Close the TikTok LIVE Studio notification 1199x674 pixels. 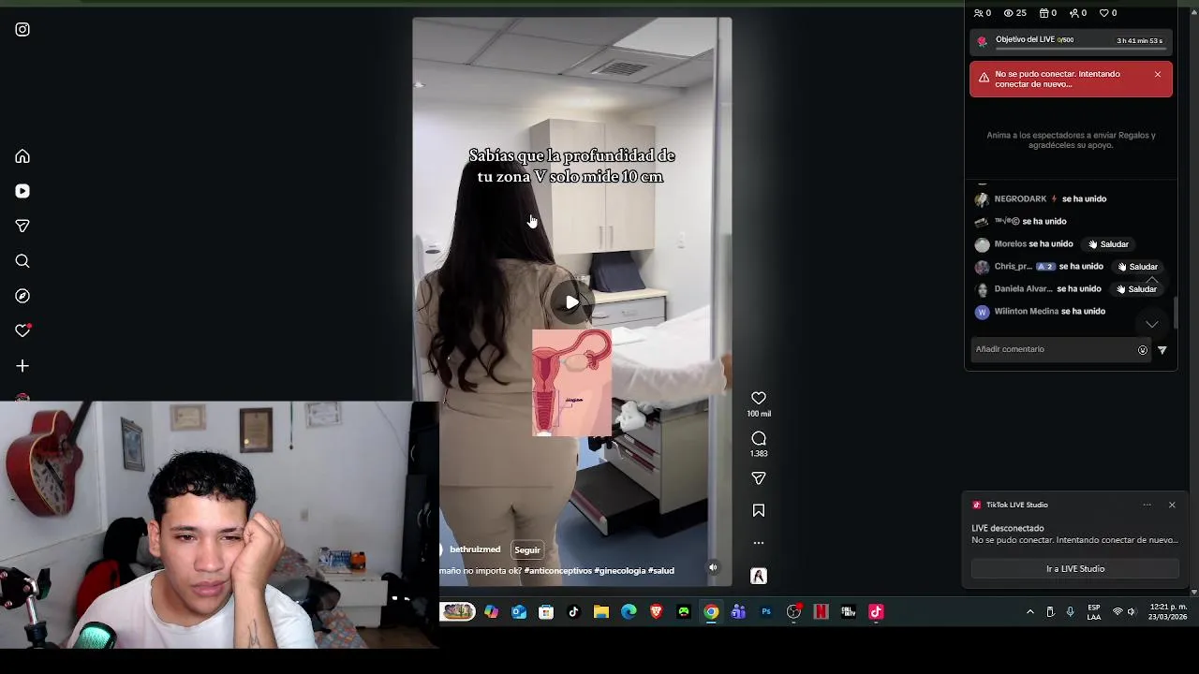click(1172, 505)
